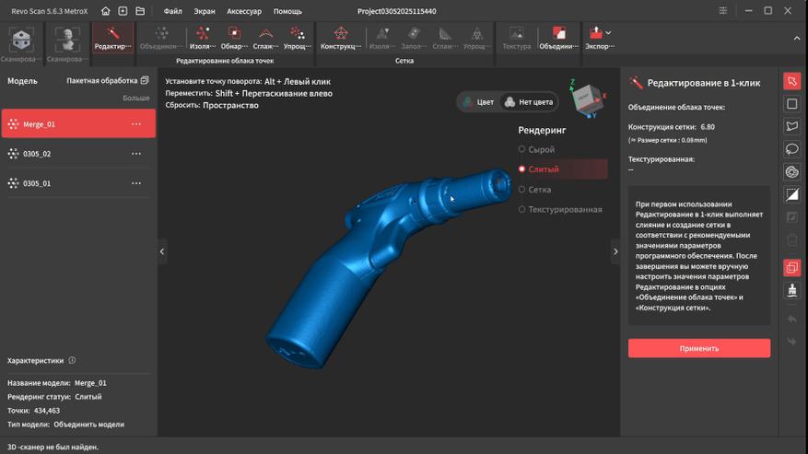Open the Помощь menu
Screen dimensions: 808x454
pos(287,11)
